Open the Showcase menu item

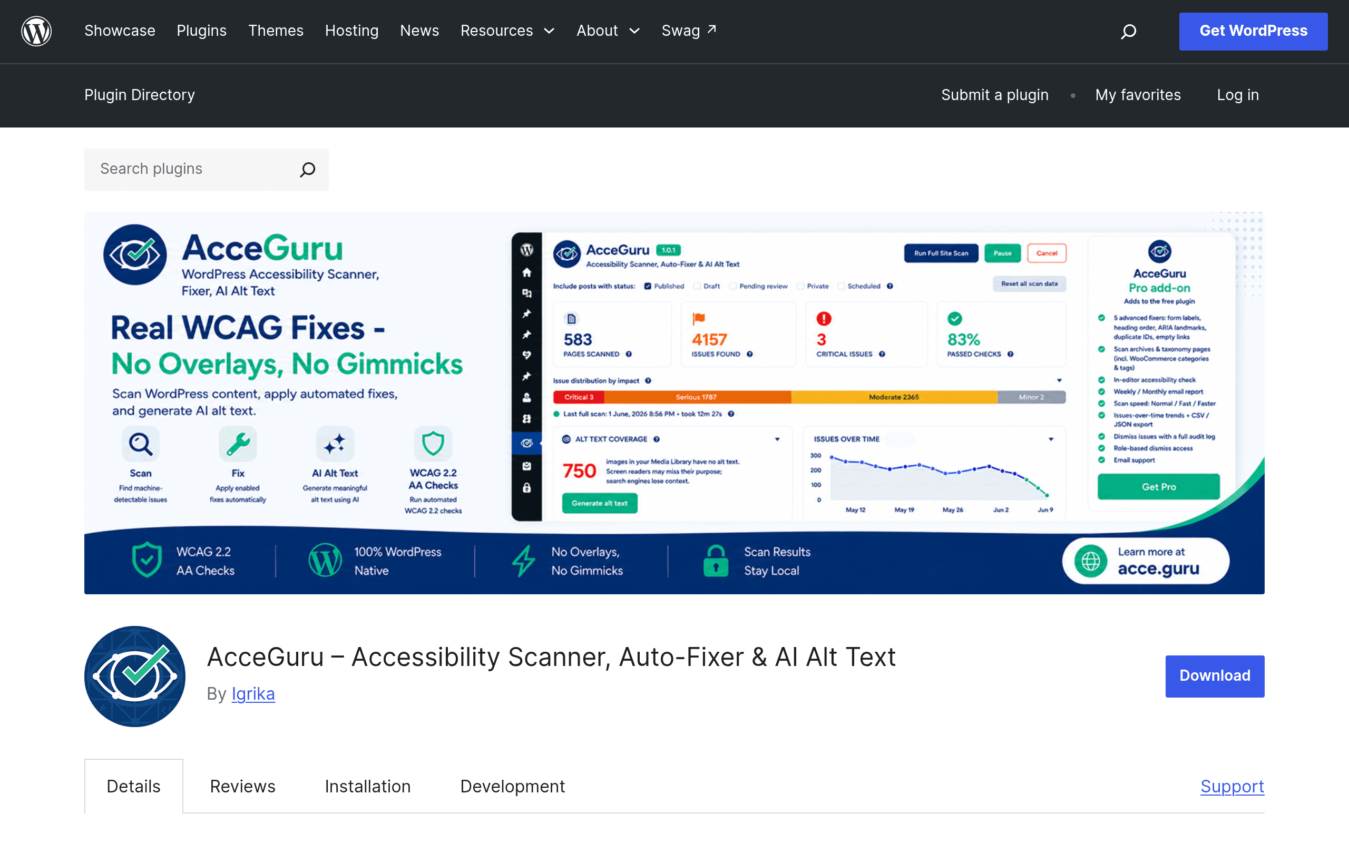[x=120, y=31]
